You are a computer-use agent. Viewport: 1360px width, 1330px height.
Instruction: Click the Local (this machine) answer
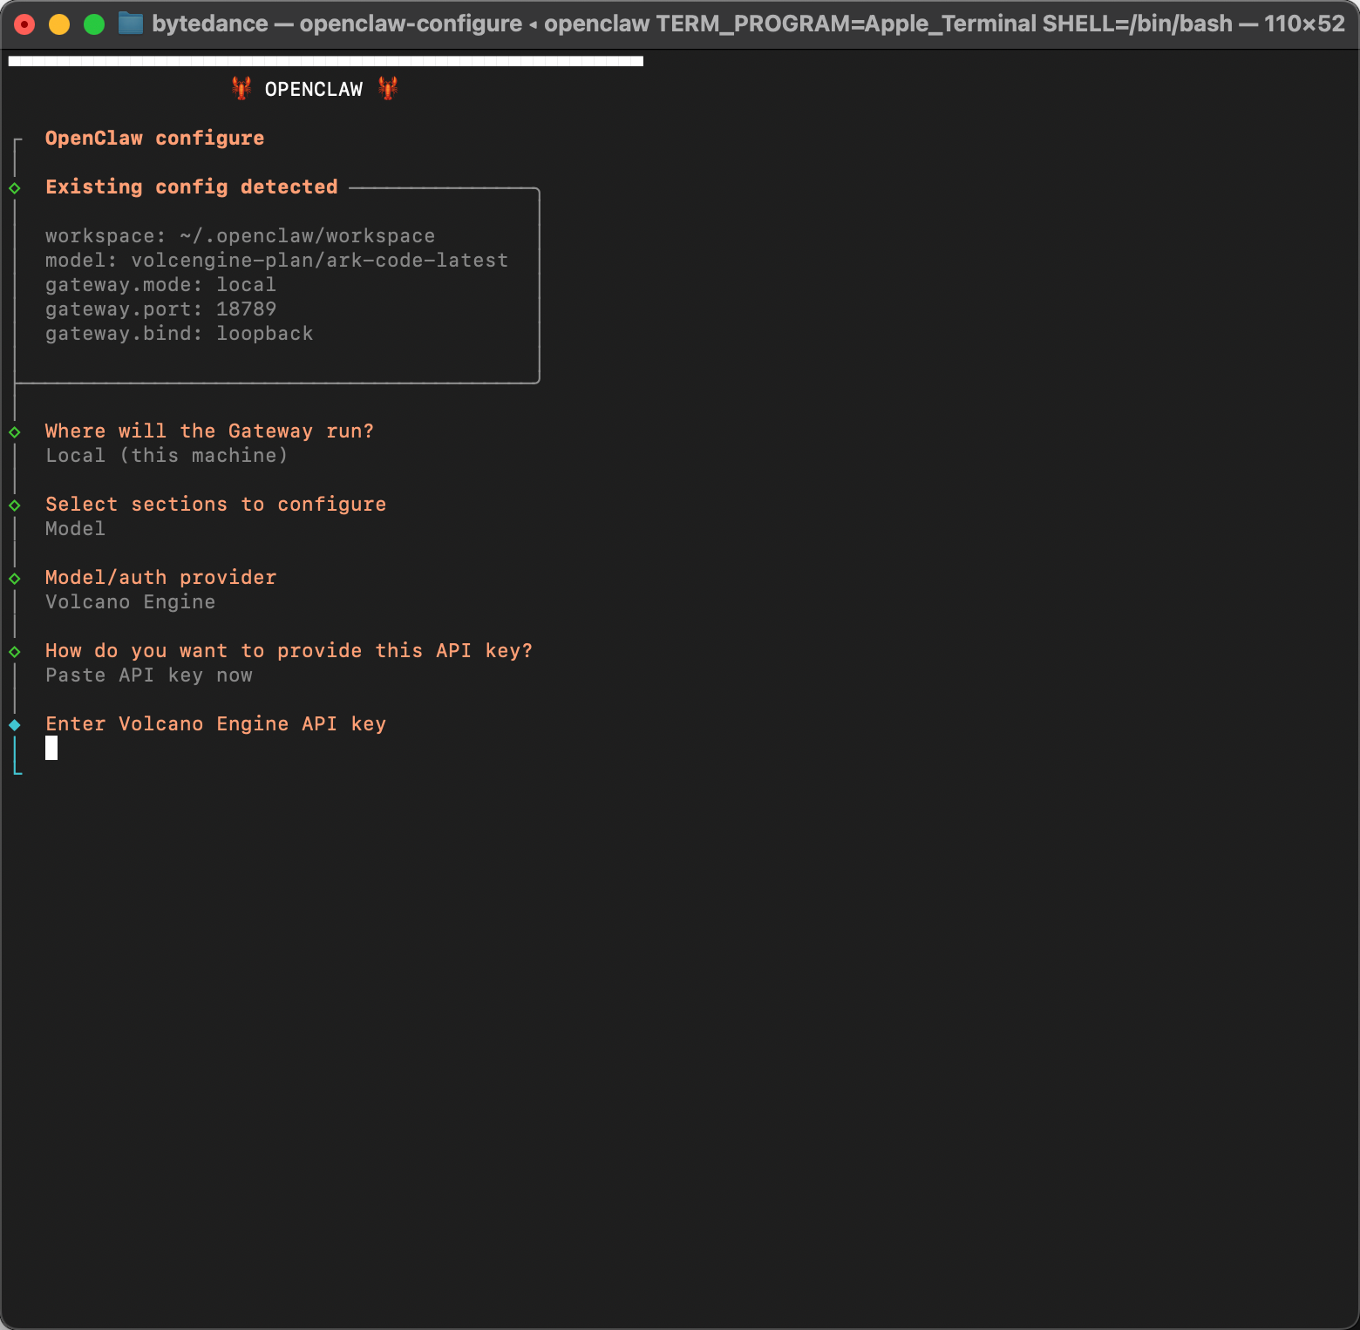[166, 456]
